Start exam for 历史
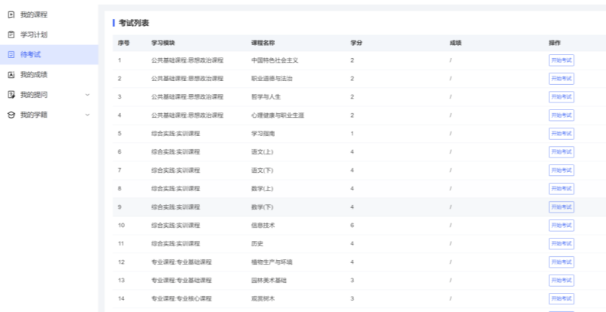The image size is (606, 312). coord(561,244)
